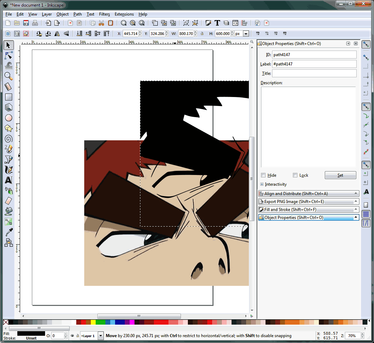The image size is (374, 343).
Task: Select the Bezier pen tool
Action: pos(8,159)
